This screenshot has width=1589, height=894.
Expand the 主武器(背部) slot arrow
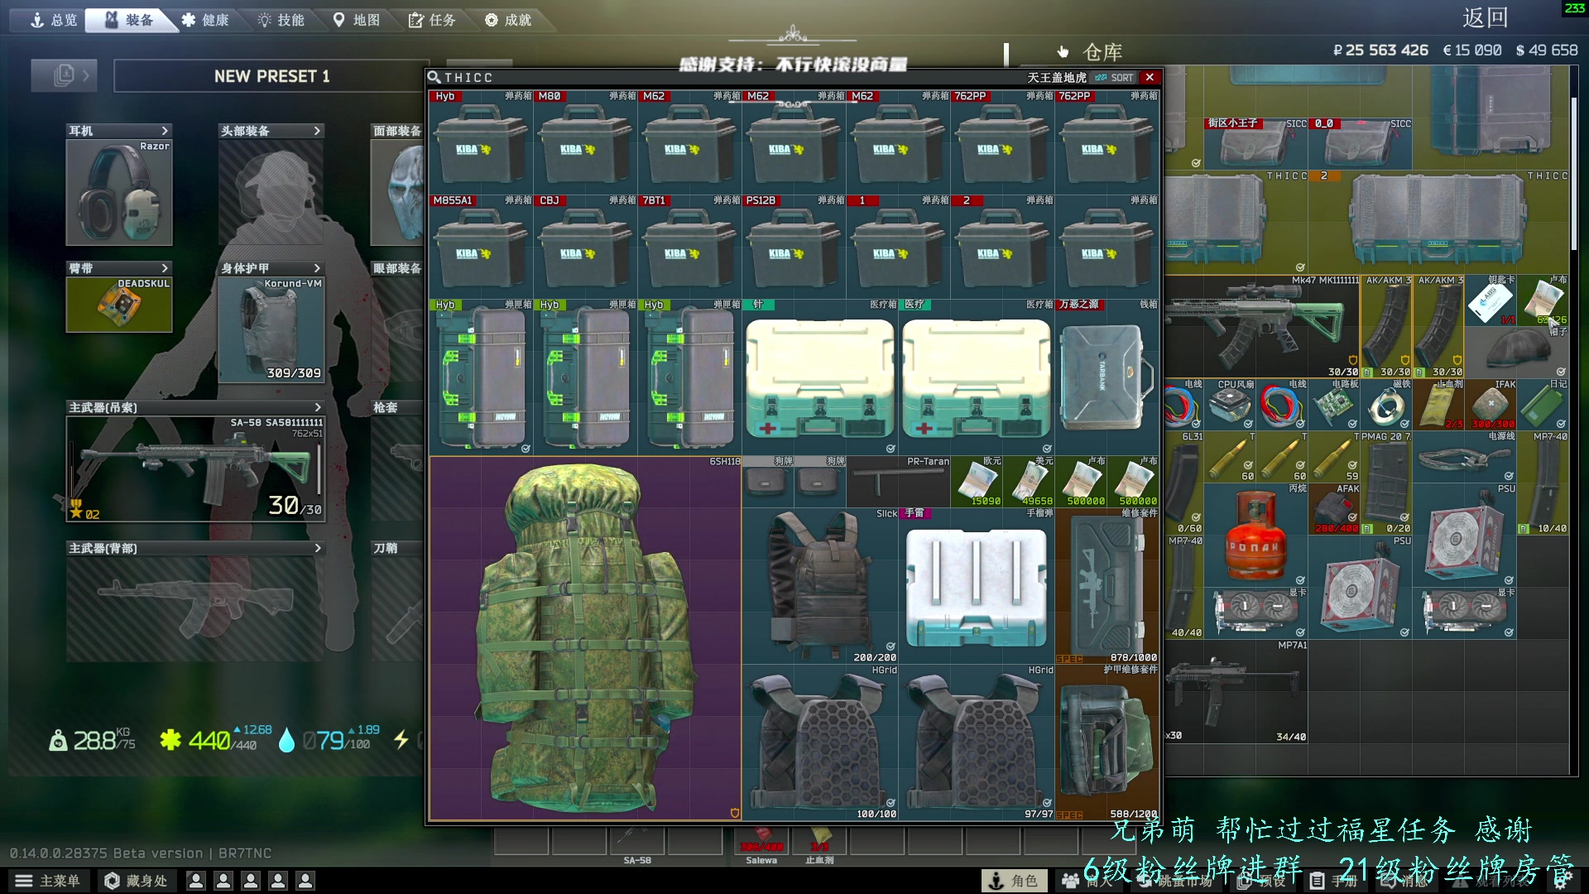click(318, 548)
